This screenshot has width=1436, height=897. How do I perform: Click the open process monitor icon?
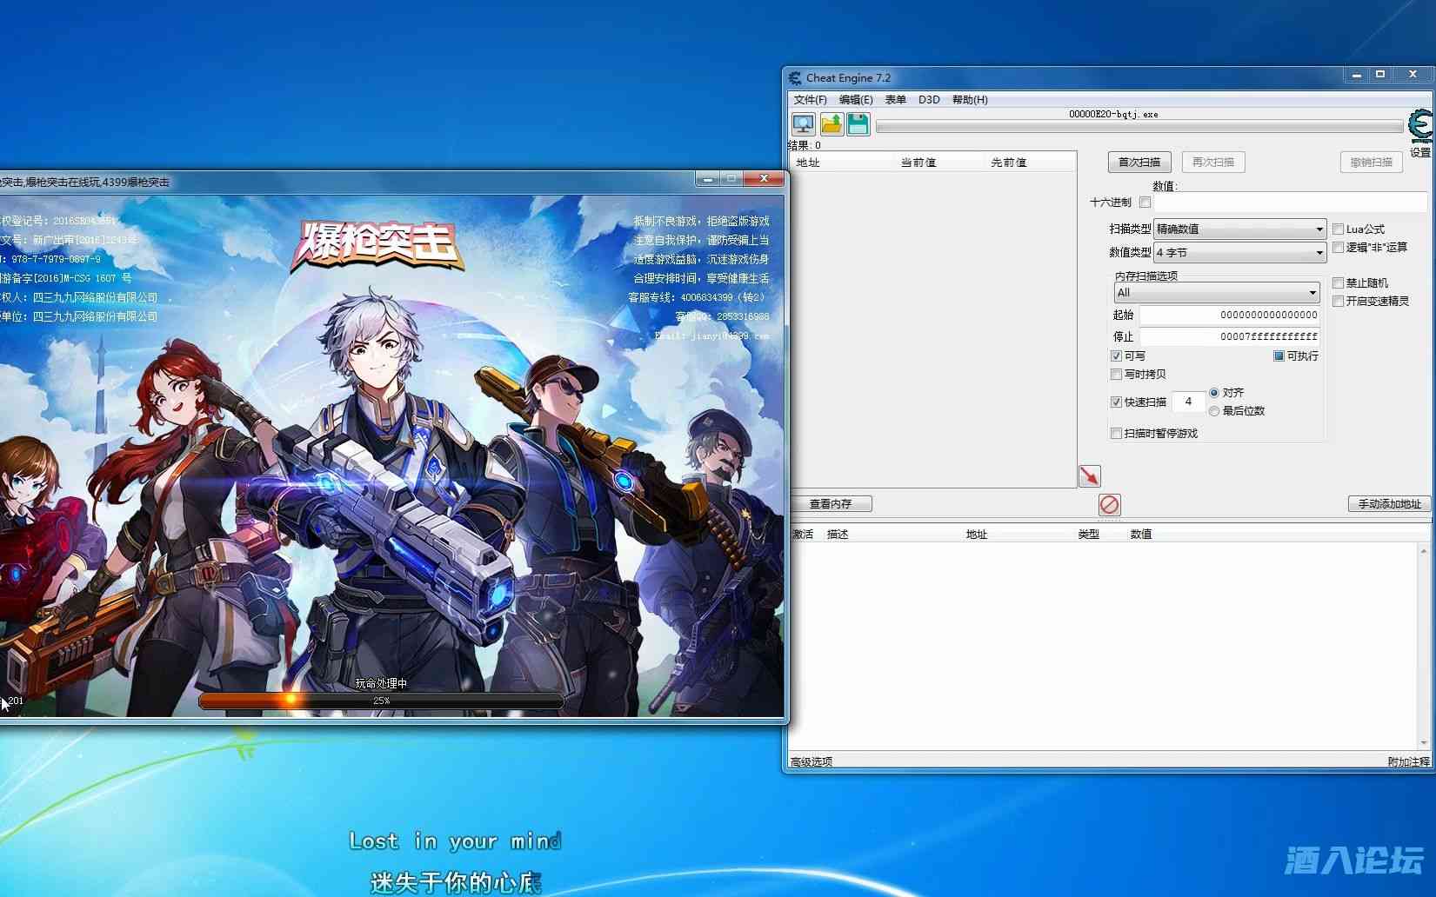point(803,124)
